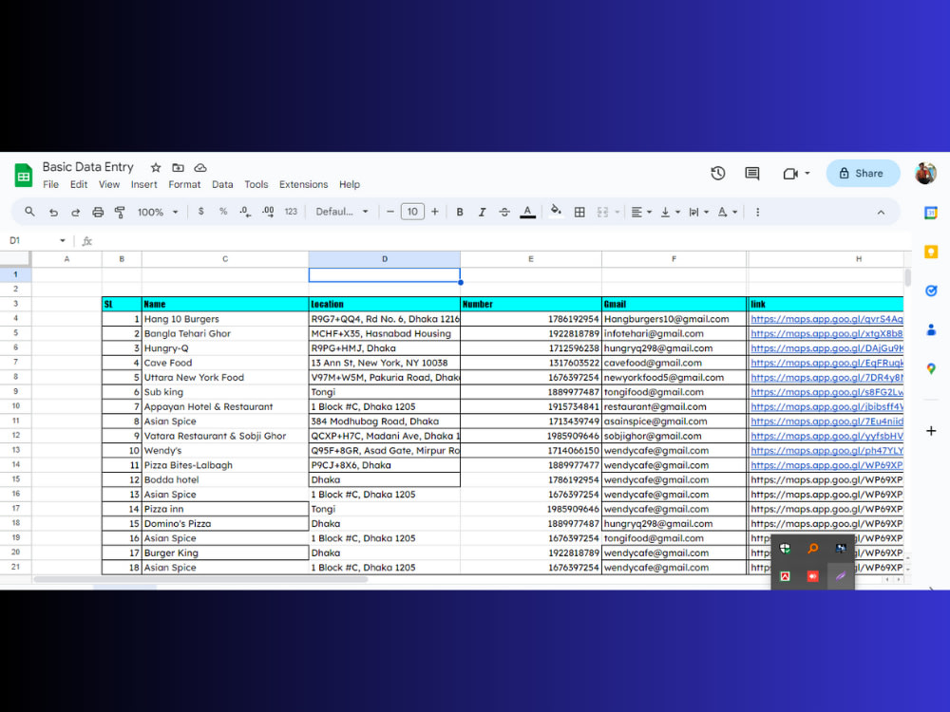This screenshot has height=712, width=950.
Task: Toggle italic formatting
Action: pyautogui.click(x=483, y=212)
